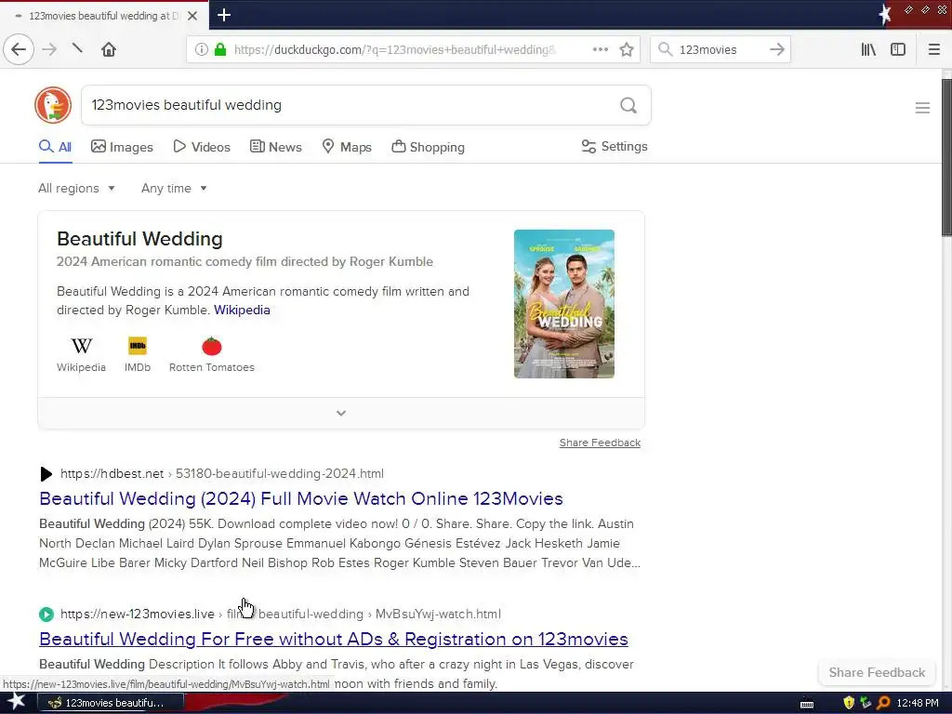This screenshot has height=714, width=952.
Task: Expand the Beautiful Wedding info card
Action: [341, 414]
